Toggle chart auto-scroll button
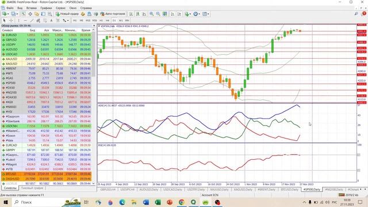This screenshot has height=207, width=368. pos(172,14)
